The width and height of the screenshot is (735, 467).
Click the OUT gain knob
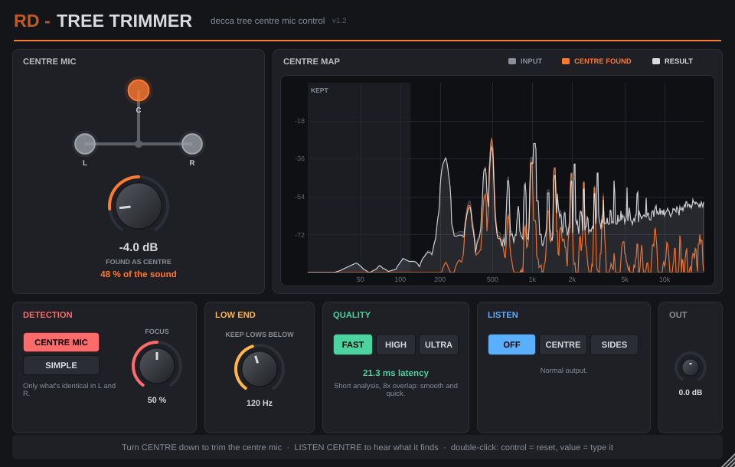pos(691,367)
